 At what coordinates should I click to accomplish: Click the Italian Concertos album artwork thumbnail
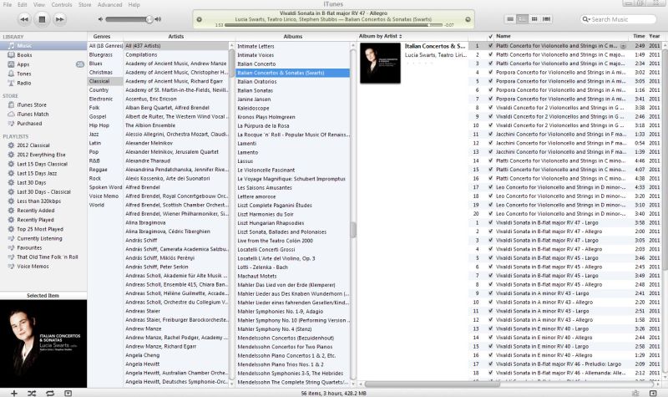[x=380, y=63]
